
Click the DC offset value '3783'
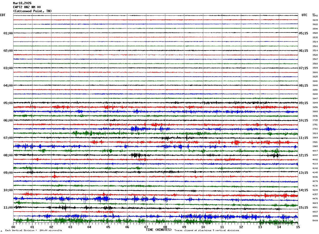pos(315,129)
